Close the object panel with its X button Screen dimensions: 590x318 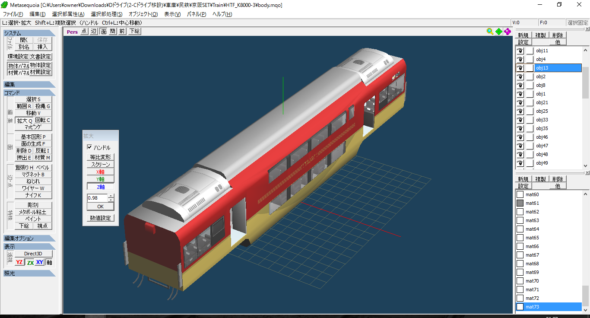coord(587,29)
